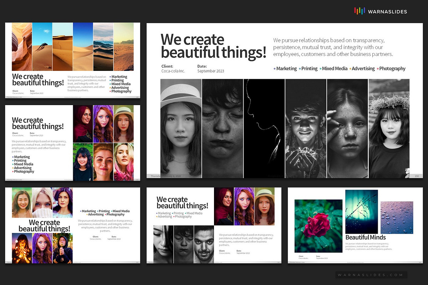Click the red star bullet before Photography in large slide
This screenshot has height=285, width=428.
click(378, 68)
